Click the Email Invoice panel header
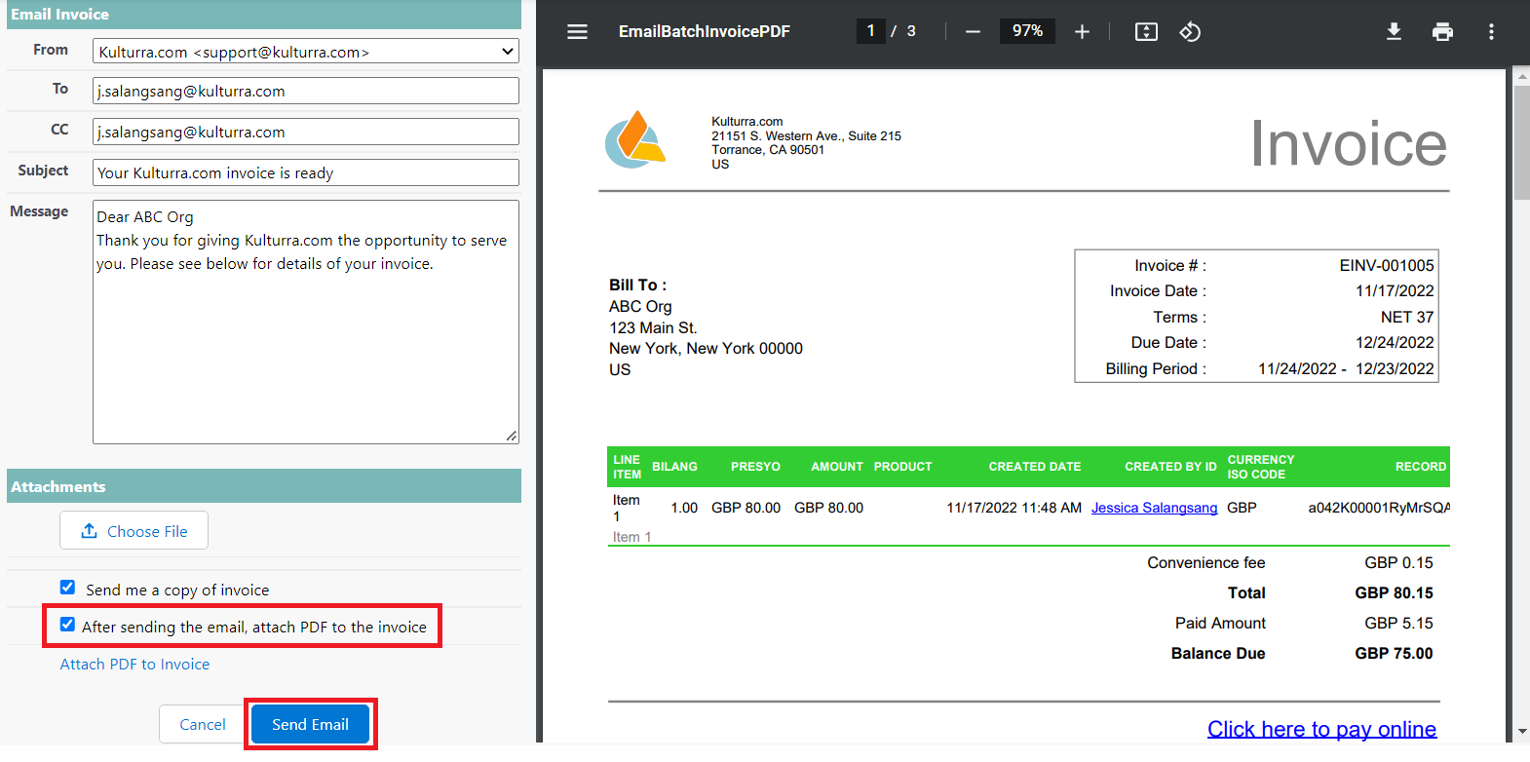 tap(264, 15)
